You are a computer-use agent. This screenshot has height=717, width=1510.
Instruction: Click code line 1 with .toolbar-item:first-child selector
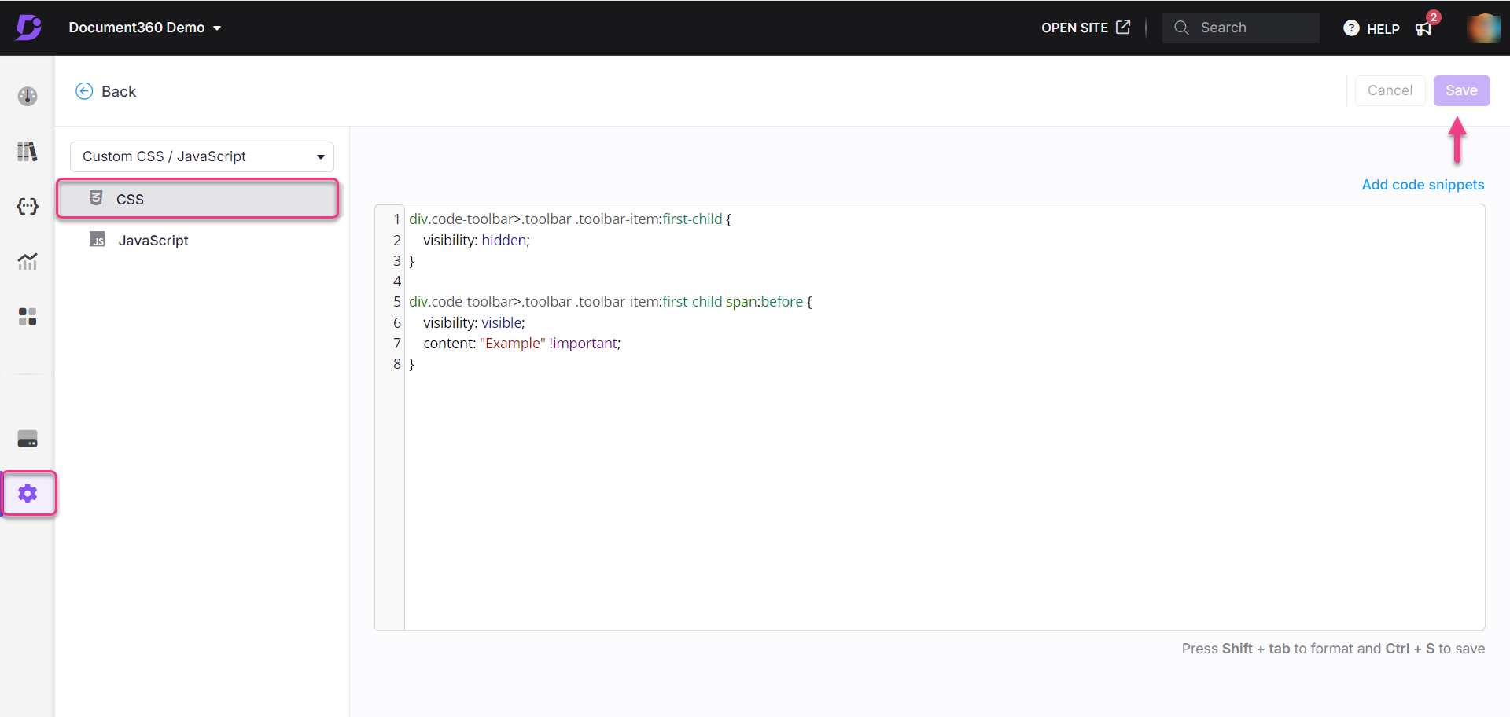pos(570,219)
